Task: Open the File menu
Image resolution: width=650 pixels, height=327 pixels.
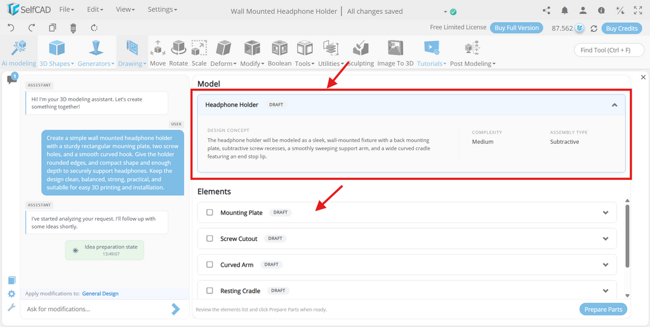Action: click(x=67, y=9)
